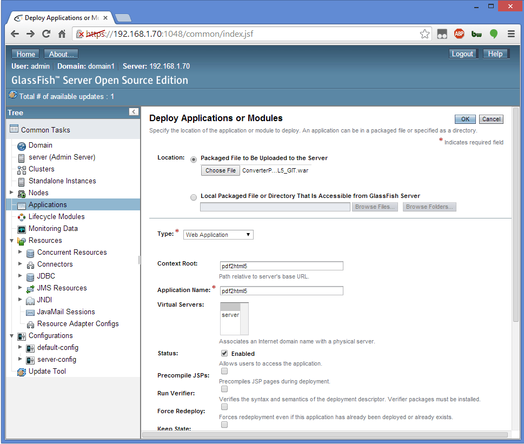Open the Type dropdown

pyautogui.click(x=218, y=235)
